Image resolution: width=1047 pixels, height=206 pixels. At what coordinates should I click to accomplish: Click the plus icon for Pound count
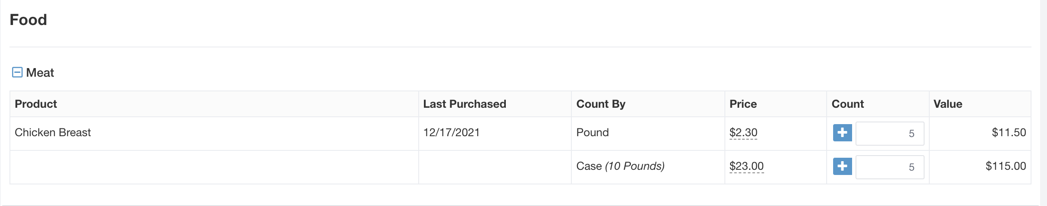pyautogui.click(x=842, y=133)
